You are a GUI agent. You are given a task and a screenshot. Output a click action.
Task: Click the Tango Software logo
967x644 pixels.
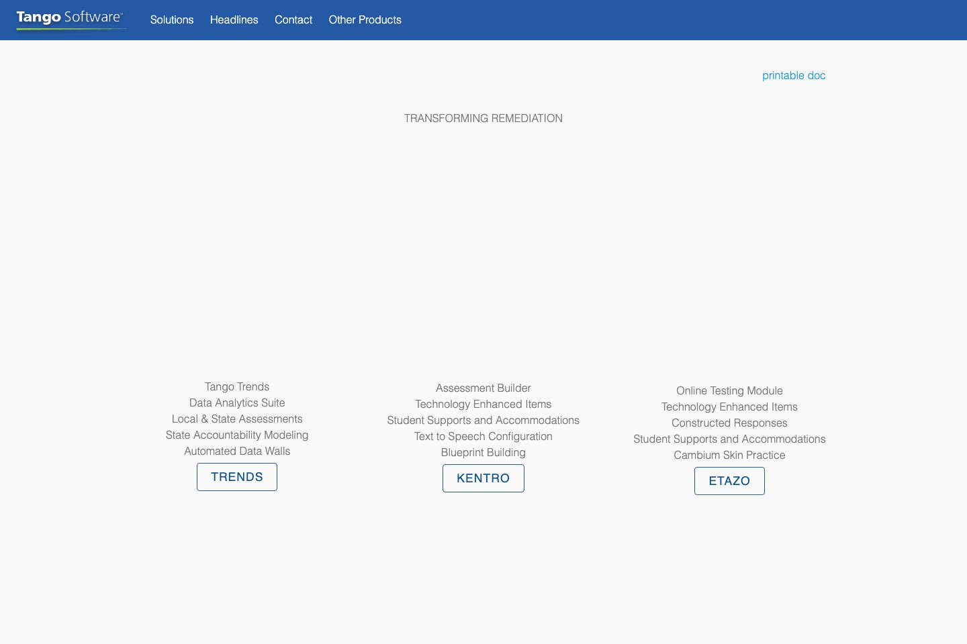pos(71,19)
